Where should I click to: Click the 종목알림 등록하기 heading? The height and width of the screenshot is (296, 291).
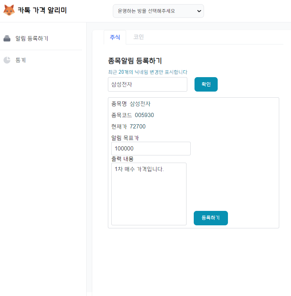[135, 61]
